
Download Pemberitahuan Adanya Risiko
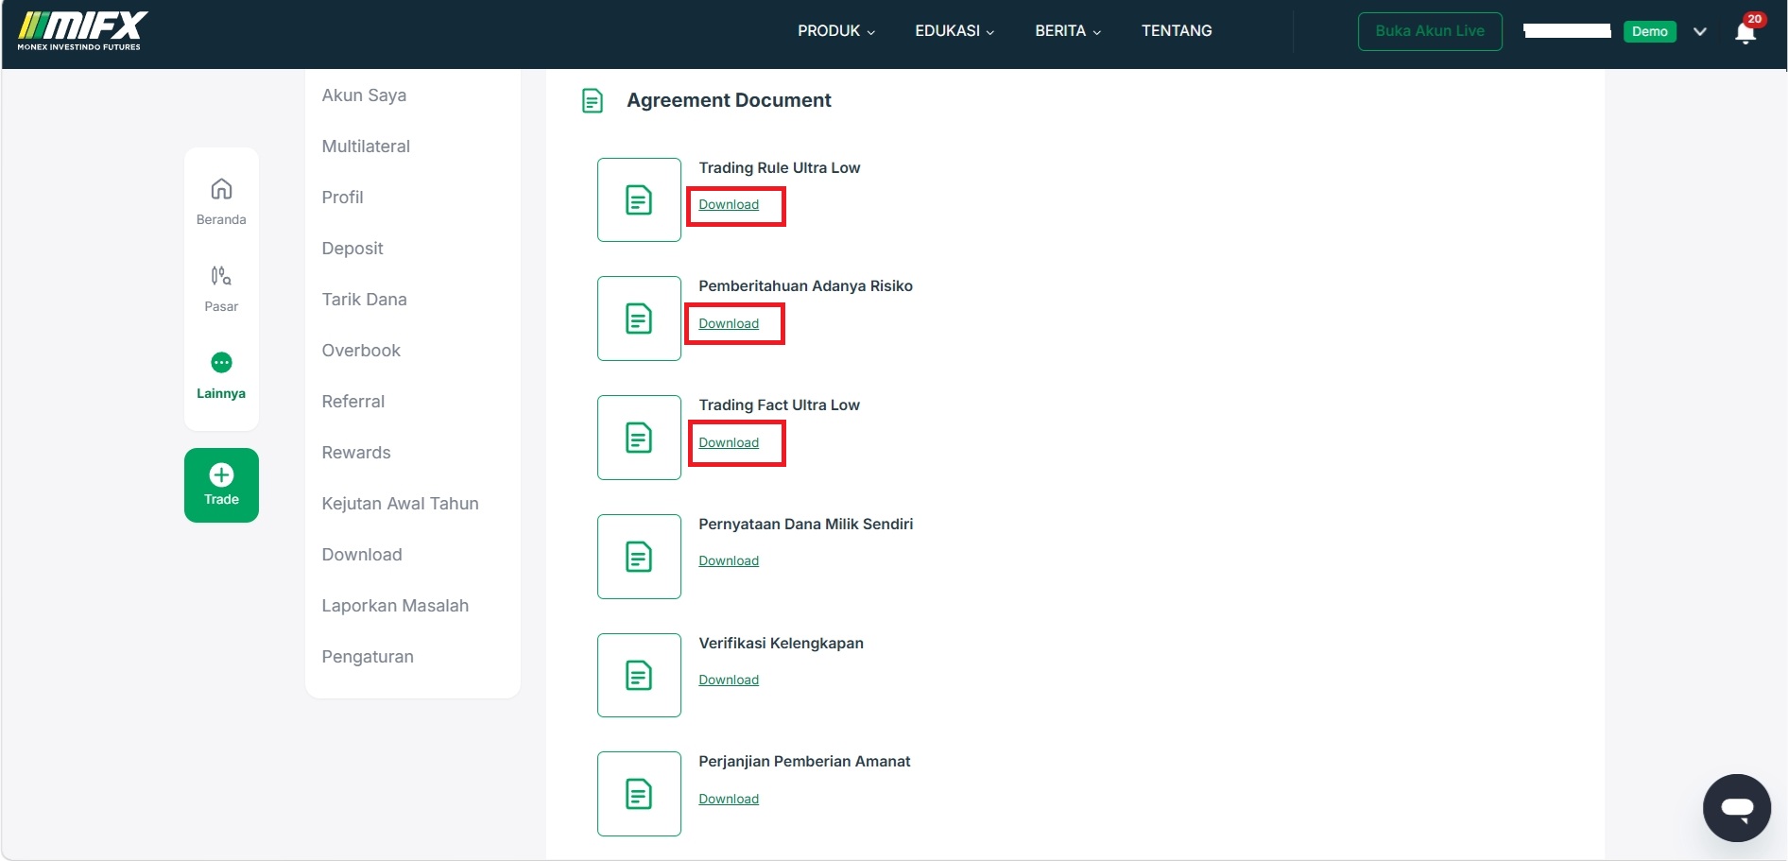click(x=729, y=324)
